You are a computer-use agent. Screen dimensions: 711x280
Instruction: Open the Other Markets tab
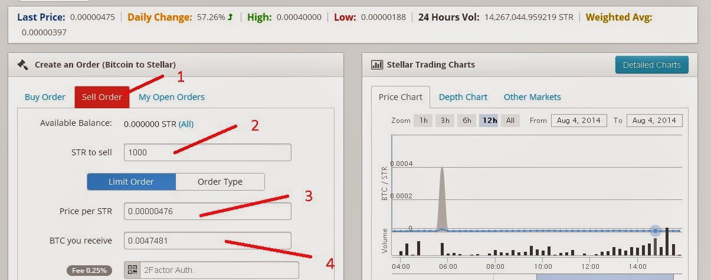532,97
